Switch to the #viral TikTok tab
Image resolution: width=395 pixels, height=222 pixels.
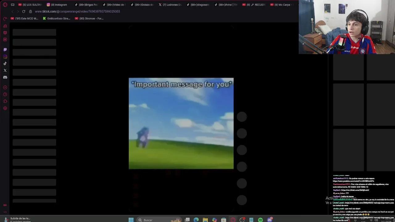[226, 5]
